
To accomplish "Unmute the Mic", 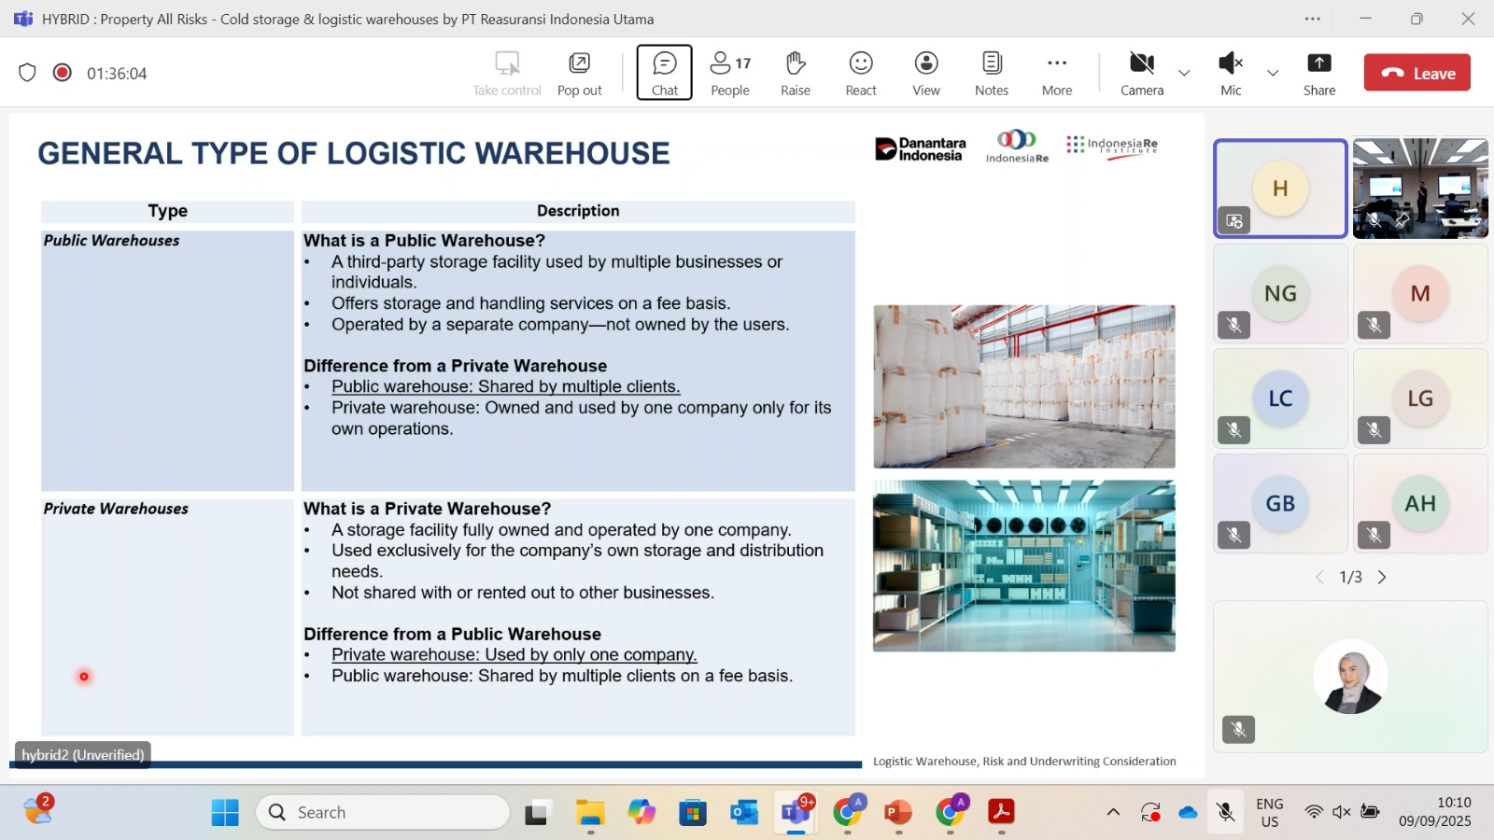I will coord(1231,73).
